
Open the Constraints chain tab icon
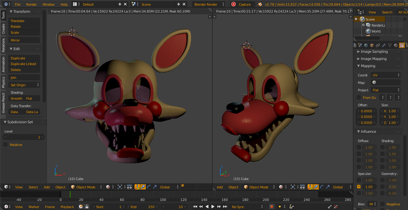pyautogui.click(x=378, y=45)
